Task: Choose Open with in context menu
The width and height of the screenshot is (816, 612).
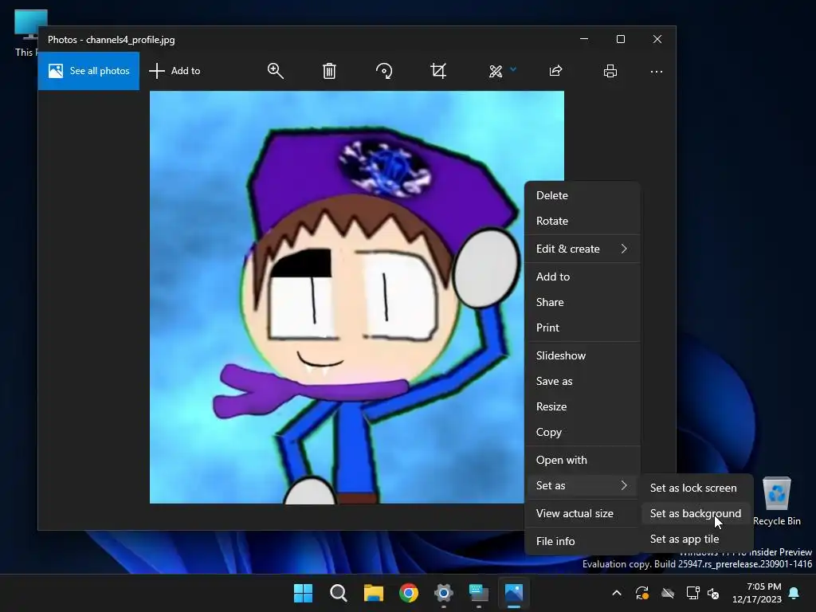Action: click(583, 460)
